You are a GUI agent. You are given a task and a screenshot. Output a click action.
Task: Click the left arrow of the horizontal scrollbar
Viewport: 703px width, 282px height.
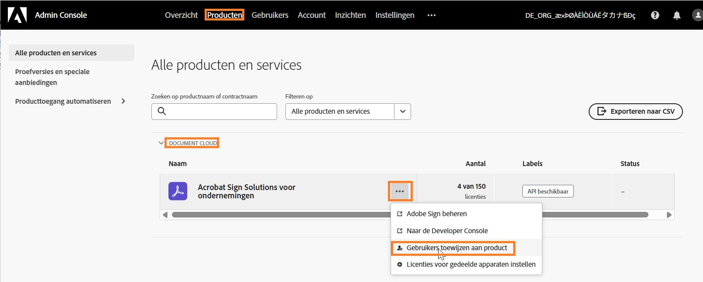165,215
